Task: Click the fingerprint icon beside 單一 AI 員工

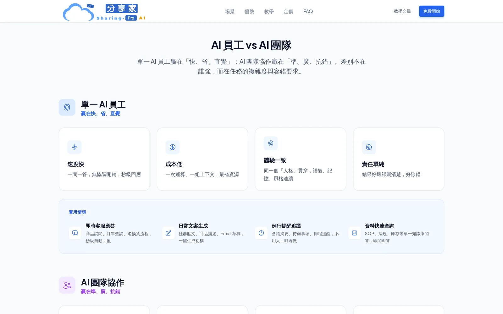Action: 67,107
